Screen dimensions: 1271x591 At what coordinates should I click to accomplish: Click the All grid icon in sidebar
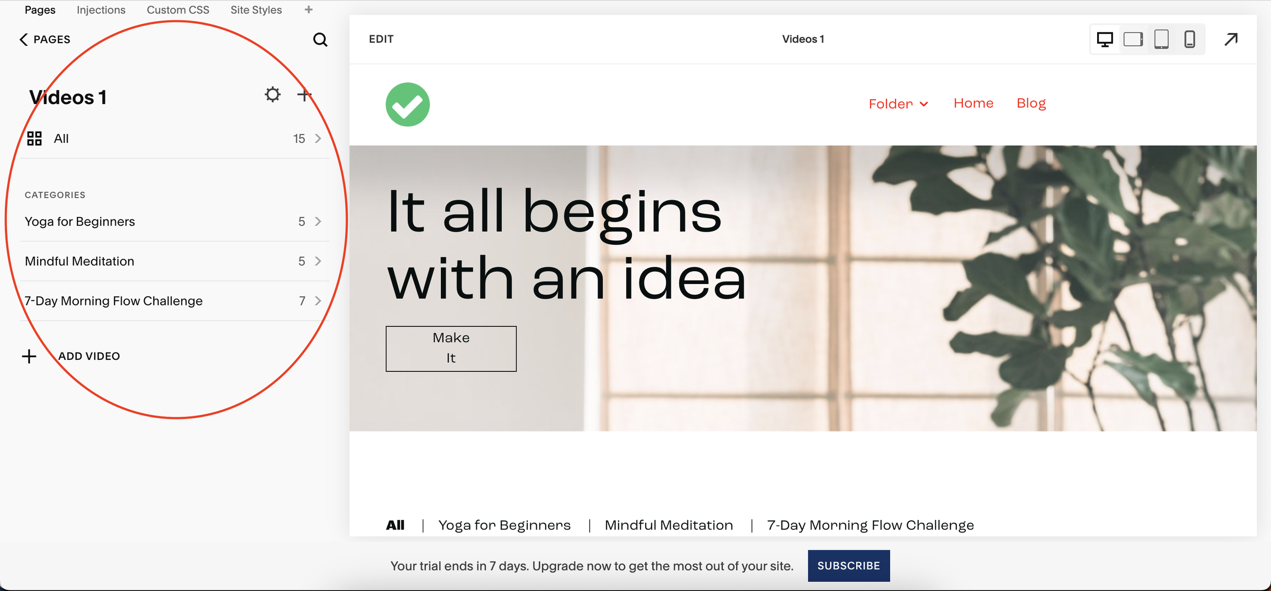point(35,138)
